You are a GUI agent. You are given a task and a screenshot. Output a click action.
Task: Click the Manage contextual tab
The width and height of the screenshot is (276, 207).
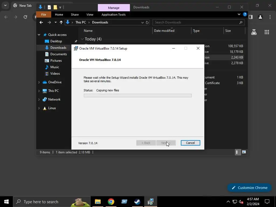[114, 8]
